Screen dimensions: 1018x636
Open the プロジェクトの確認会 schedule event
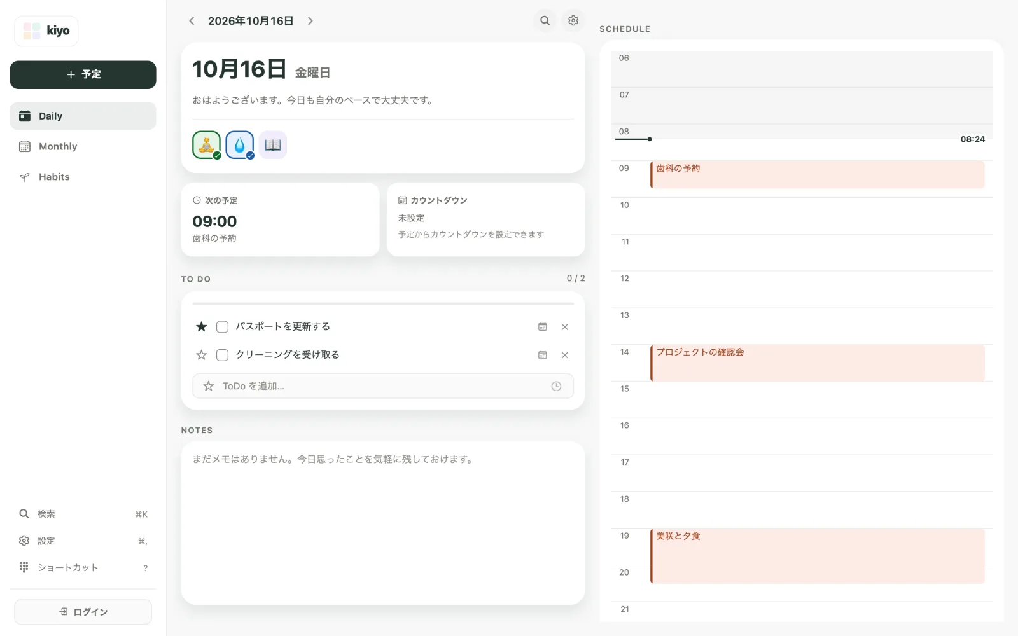pos(818,363)
